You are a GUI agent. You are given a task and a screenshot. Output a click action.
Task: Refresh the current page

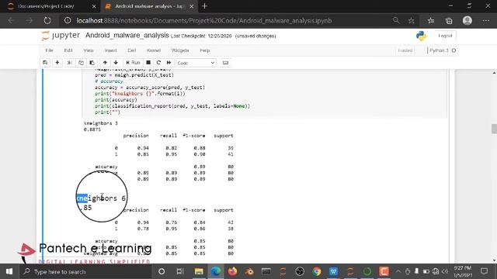click(x=47, y=21)
